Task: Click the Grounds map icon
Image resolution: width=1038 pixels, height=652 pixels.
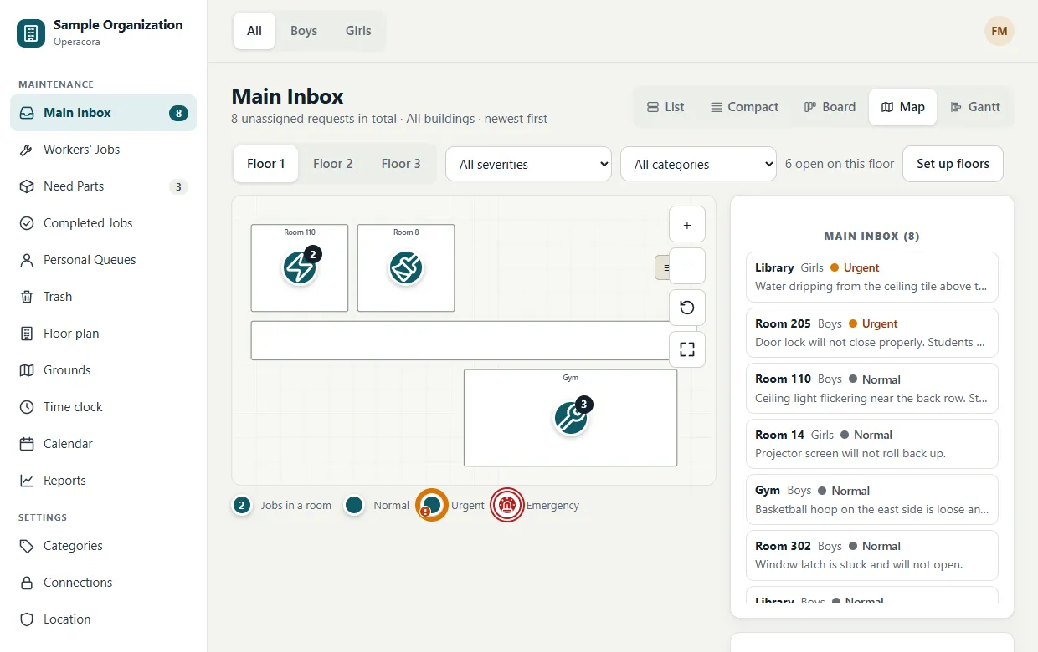Action: 27,370
